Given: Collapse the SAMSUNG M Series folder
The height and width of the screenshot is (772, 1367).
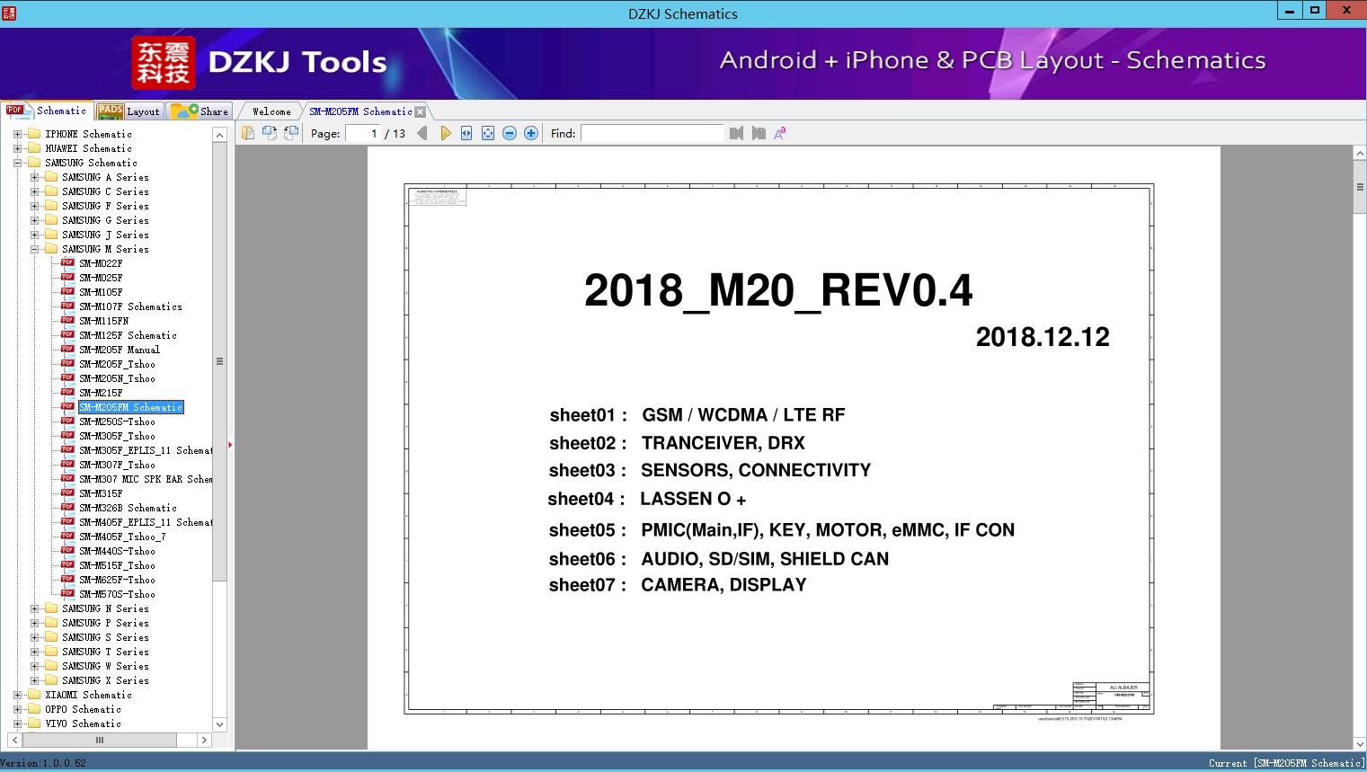Looking at the screenshot, I should click(34, 249).
